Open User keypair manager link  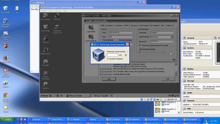pos(147,49)
